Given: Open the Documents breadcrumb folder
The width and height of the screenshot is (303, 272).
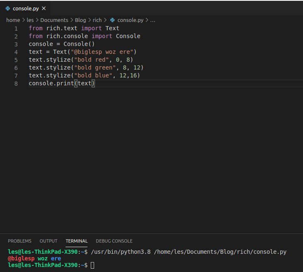Looking at the screenshot, I should pos(54,20).
